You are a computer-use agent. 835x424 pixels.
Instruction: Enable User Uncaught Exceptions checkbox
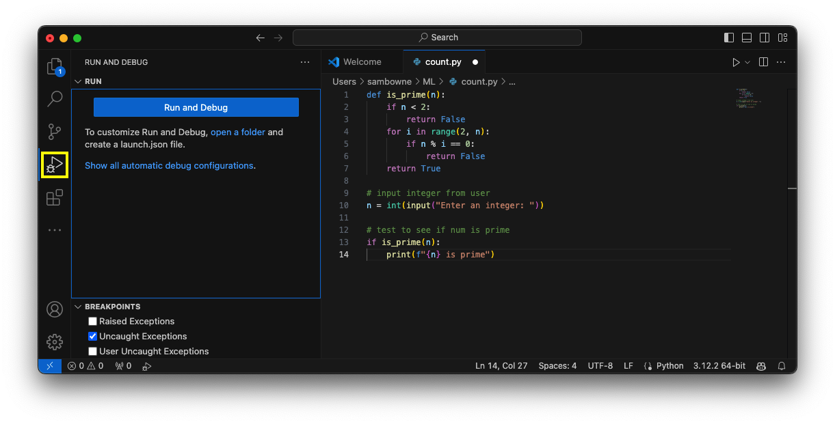point(93,352)
